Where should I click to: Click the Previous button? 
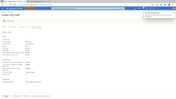[16, 96]
